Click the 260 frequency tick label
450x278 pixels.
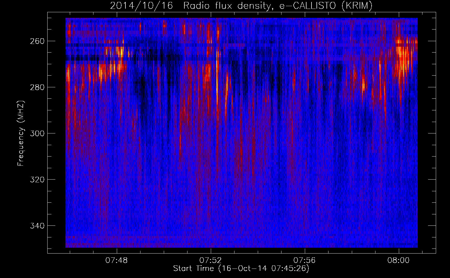37,41
